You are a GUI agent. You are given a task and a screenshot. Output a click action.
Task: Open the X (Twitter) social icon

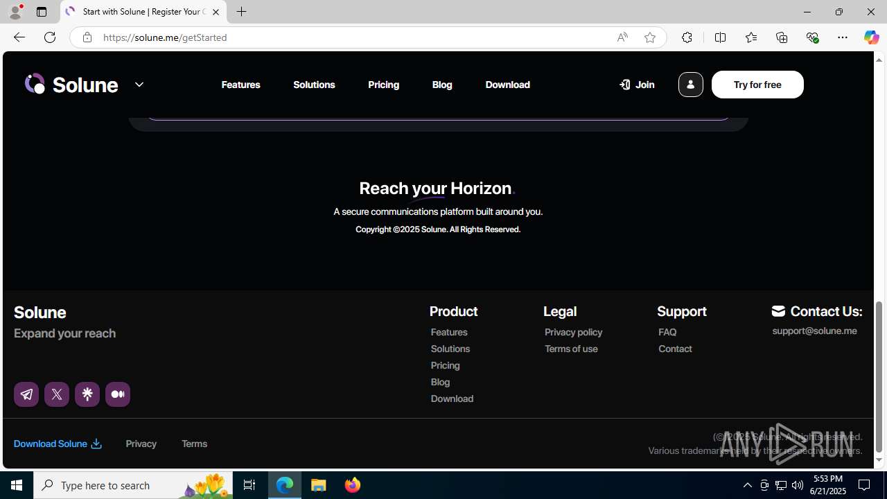coord(57,394)
